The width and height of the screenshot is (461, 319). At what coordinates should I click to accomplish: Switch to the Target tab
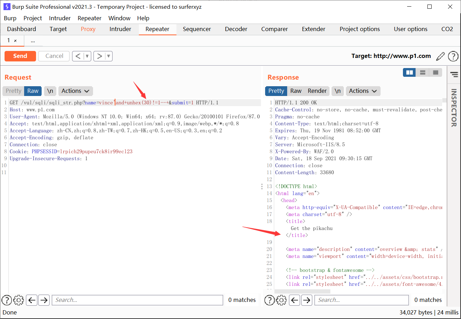coord(58,29)
